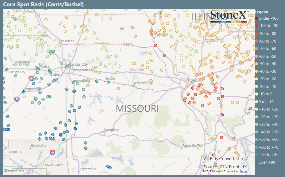
Task: Click the St Louis city label
Action: (x=193, y=81)
